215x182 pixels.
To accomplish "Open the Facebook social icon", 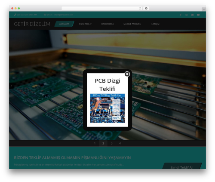I will 181,15.
